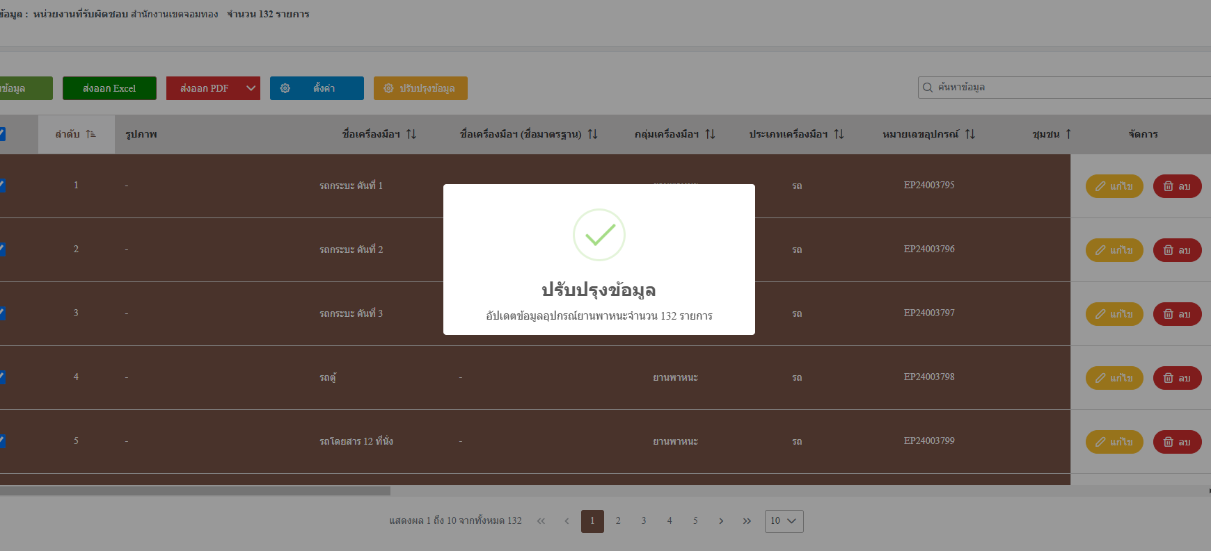Go to the last page double-chevron

pyautogui.click(x=747, y=521)
